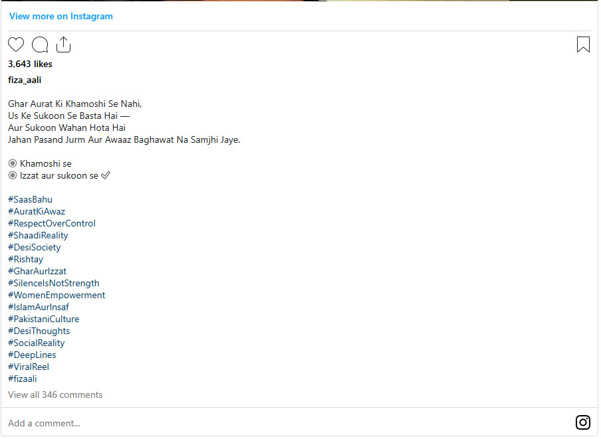Click the heart like icon
The height and width of the screenshot is (439, 601).
(16, 44)
